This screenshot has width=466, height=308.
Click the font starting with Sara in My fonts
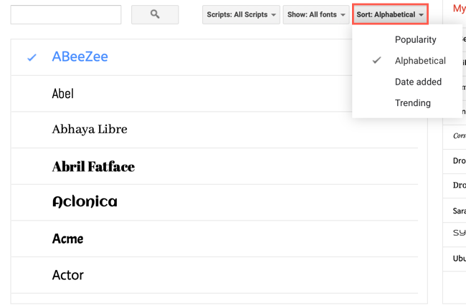point(459,211)
